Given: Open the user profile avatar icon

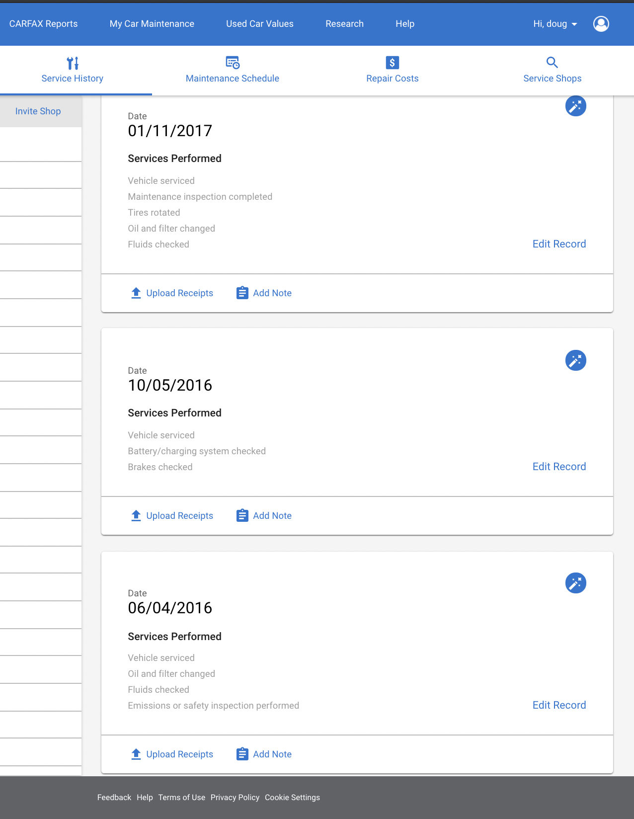Looking at the screenshot, I should 601,24.
